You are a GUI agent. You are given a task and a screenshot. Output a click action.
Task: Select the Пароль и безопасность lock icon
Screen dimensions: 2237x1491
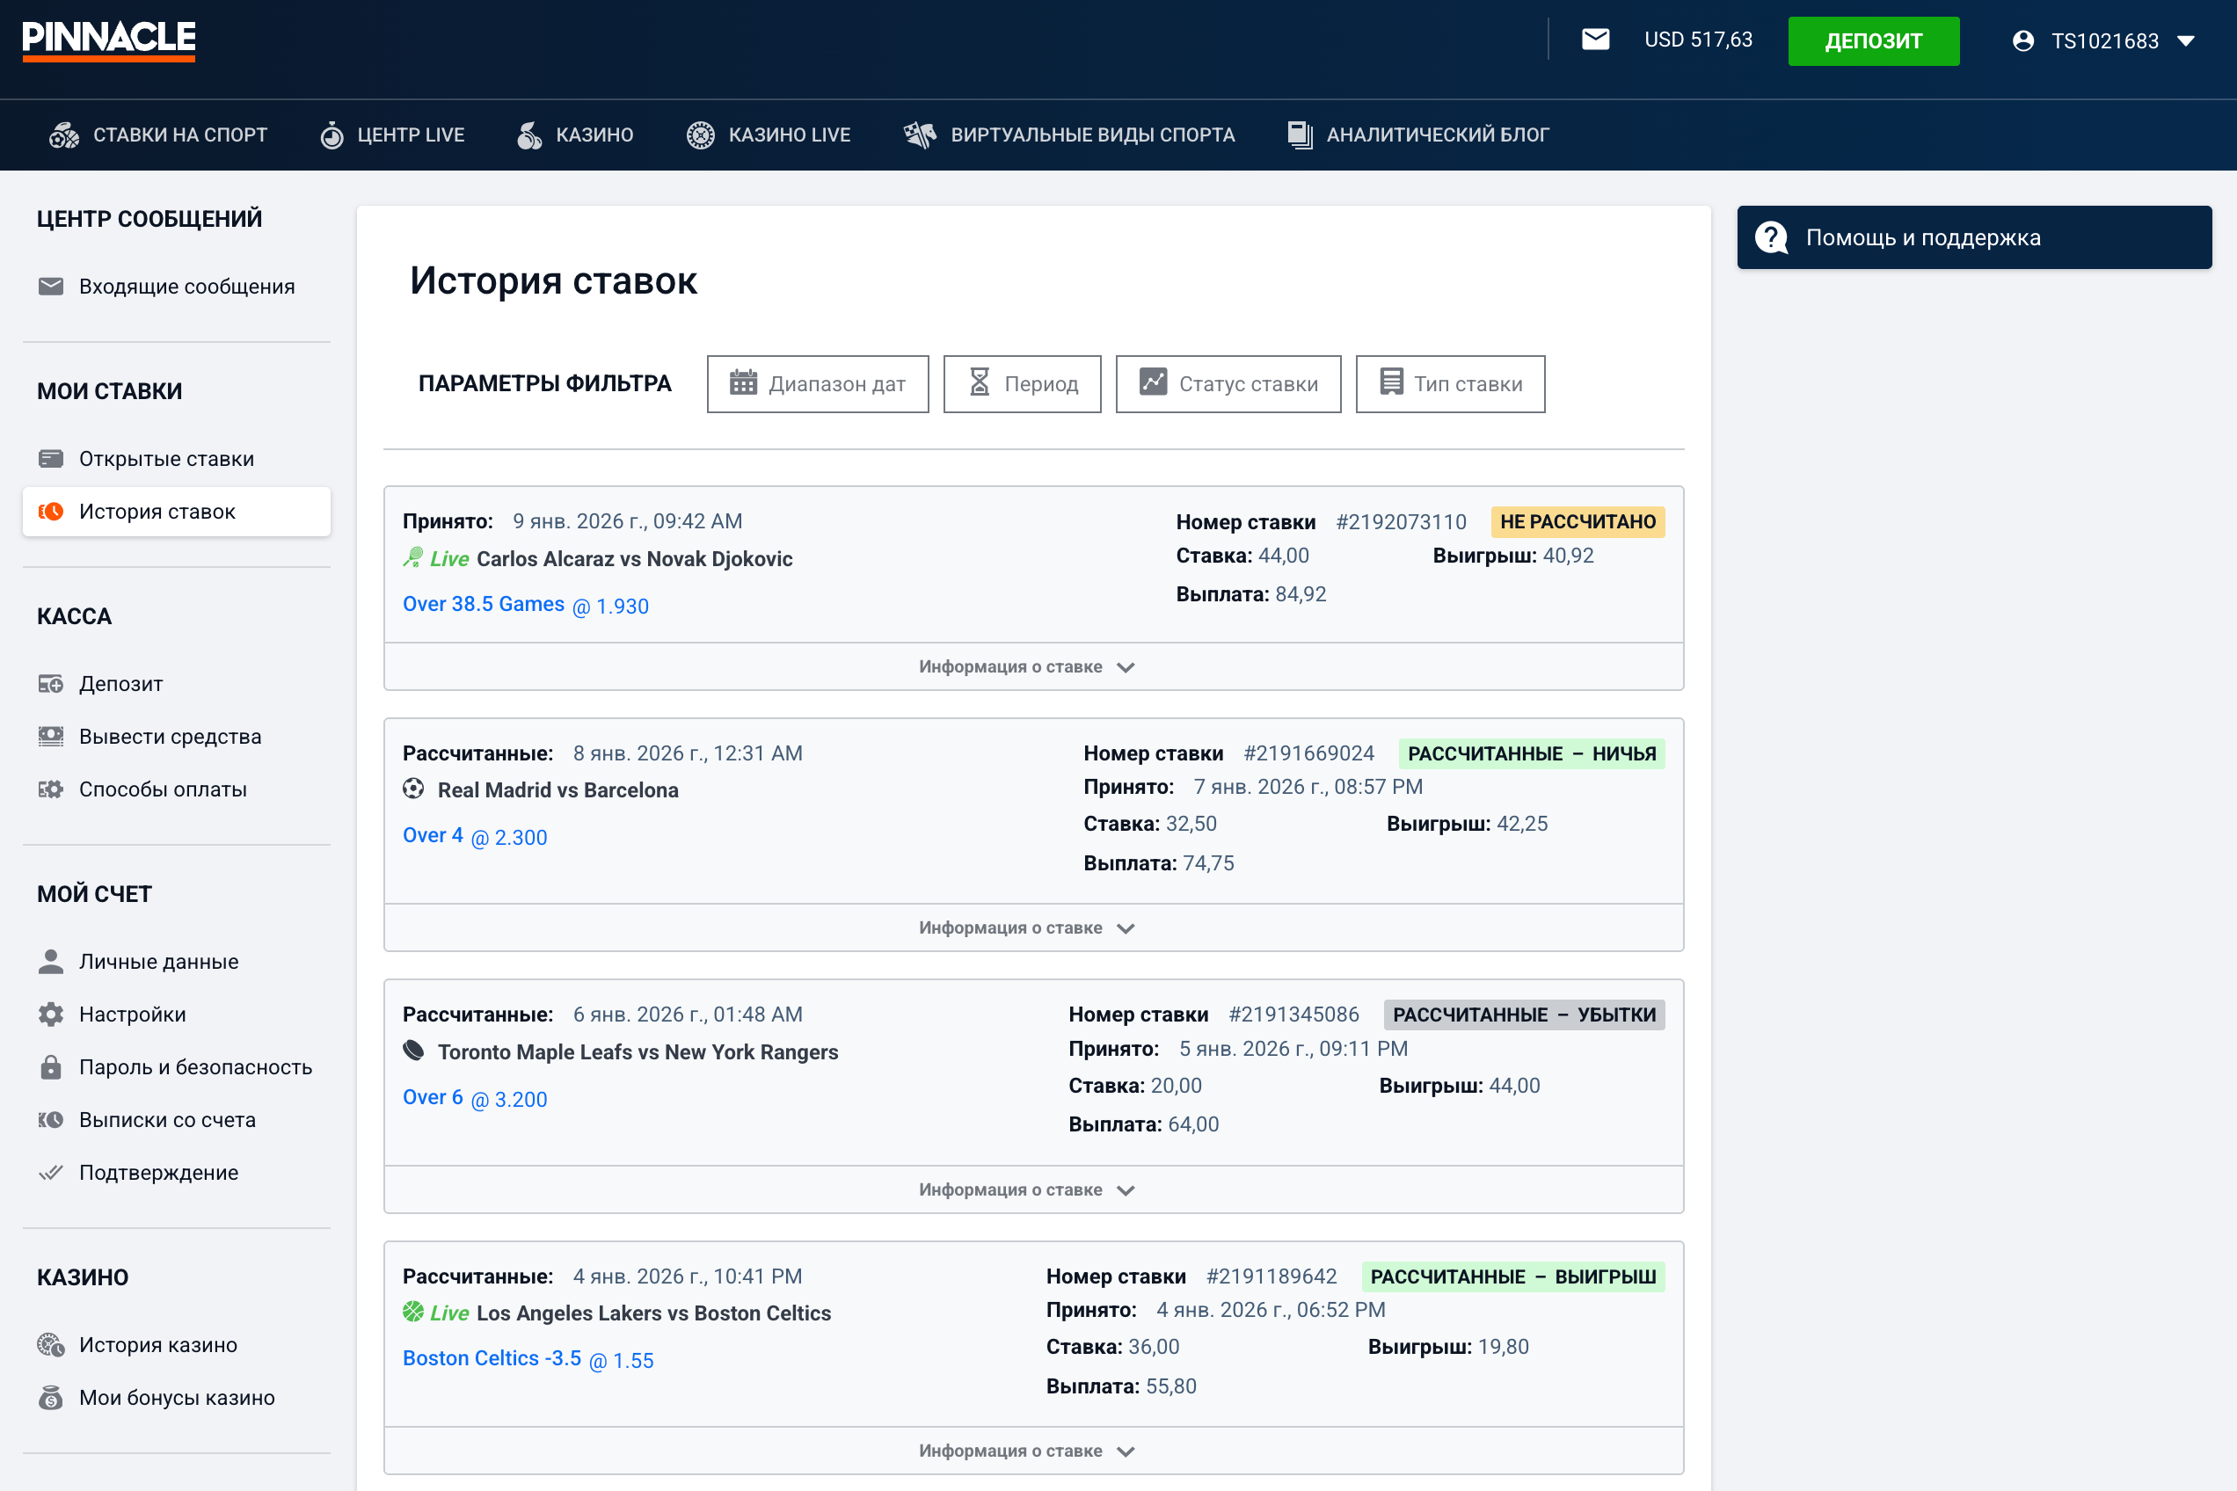click(x=50, y=1066)
